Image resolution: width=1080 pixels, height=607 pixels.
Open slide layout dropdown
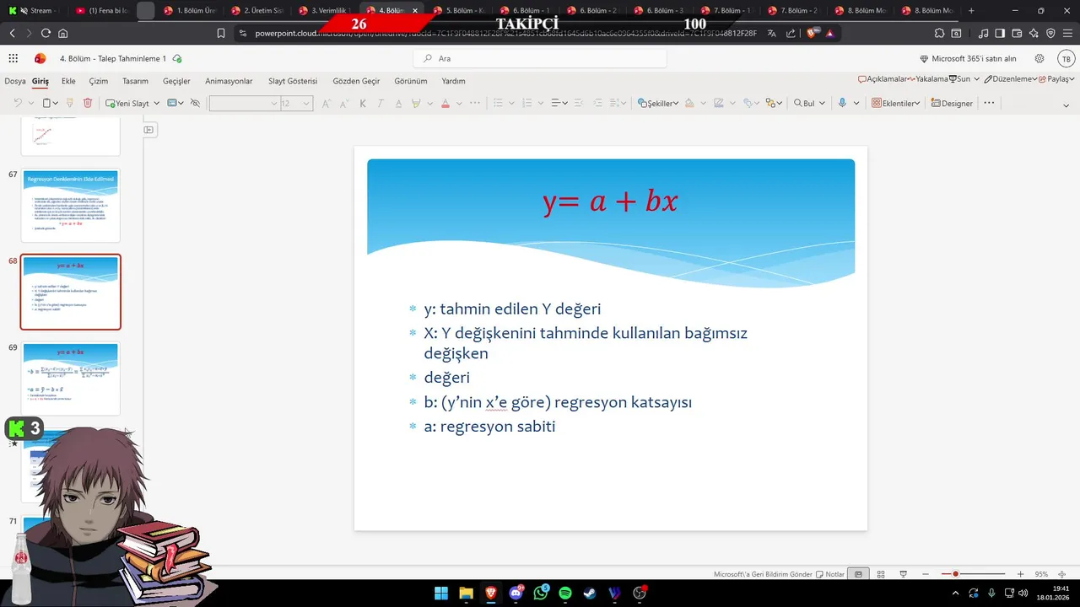pos(175,103)
